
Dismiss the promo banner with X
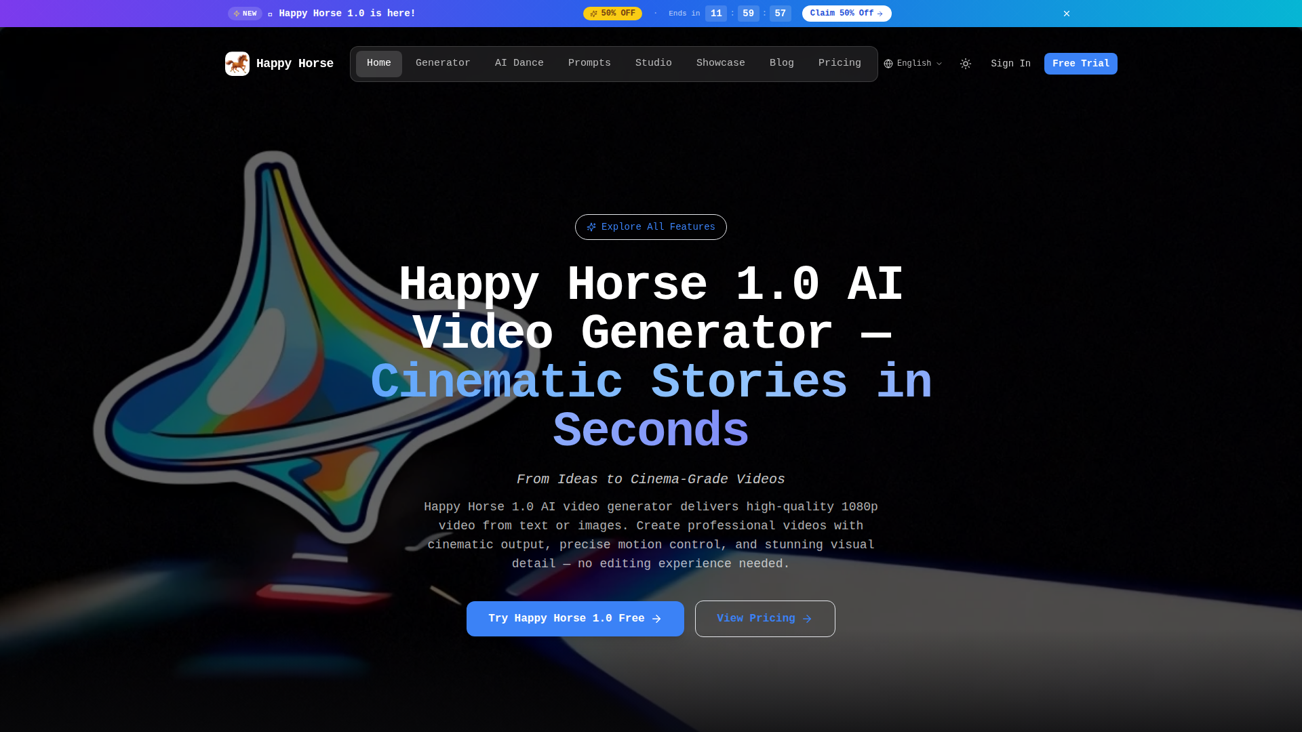click(1067, 14)
